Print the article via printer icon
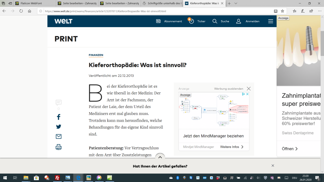The width and height of the screenshot is (324, 182). (x=59, y=147)
